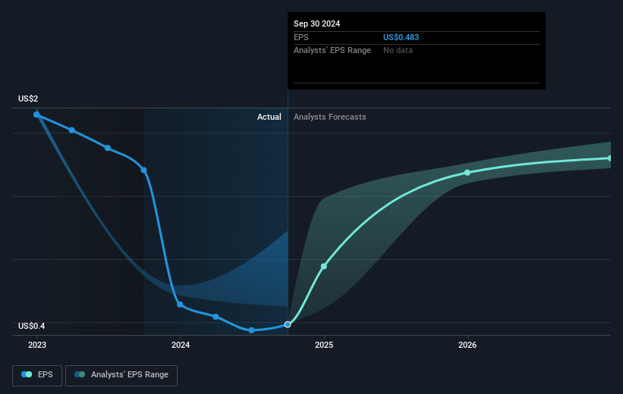Click the 'No data' tooltip text

398,51
